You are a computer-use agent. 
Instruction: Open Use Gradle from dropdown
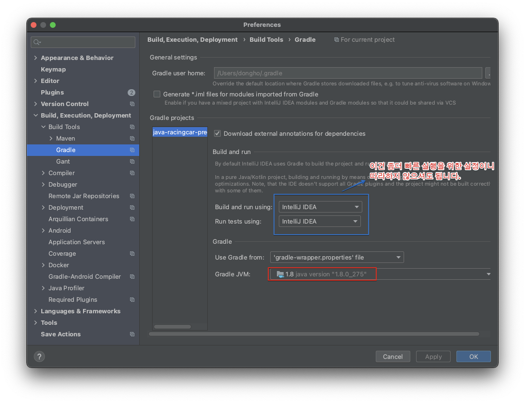click(x=337, y=258)
